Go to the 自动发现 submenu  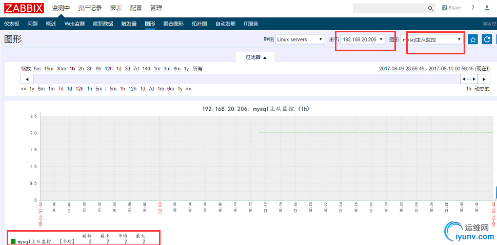point(225,24)
